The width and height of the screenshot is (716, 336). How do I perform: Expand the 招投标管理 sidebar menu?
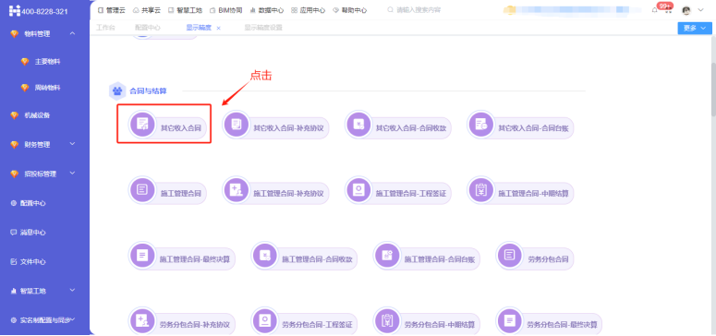click(x=72, y=173)
